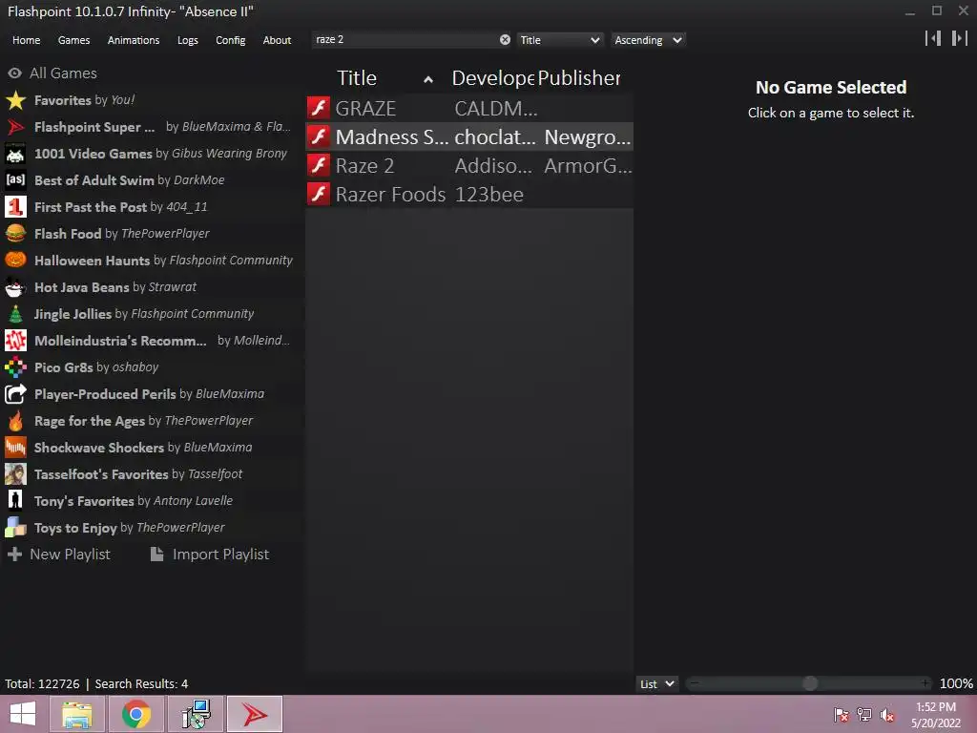Click the Best of Adult Swim [as] icon
The width and height of the screenshot is (977, 733).
click(15, 180)
